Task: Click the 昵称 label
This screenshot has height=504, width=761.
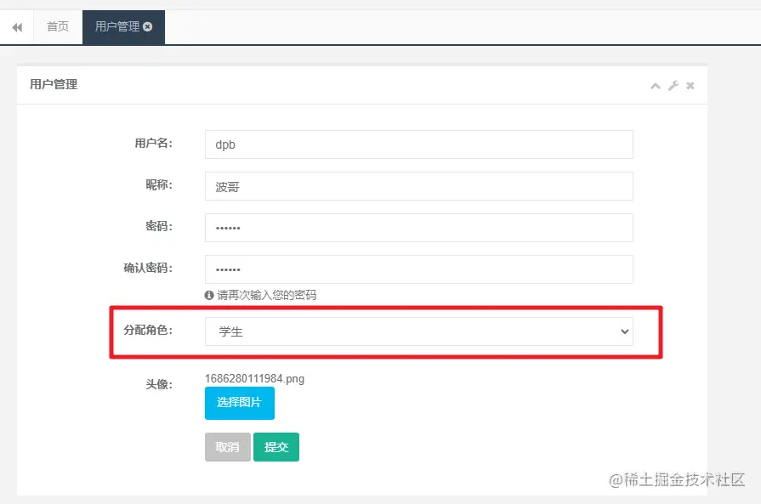Action: [159, 184]
